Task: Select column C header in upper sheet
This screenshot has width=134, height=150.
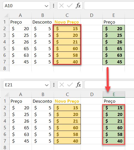Action: click(x=67, y=15)
